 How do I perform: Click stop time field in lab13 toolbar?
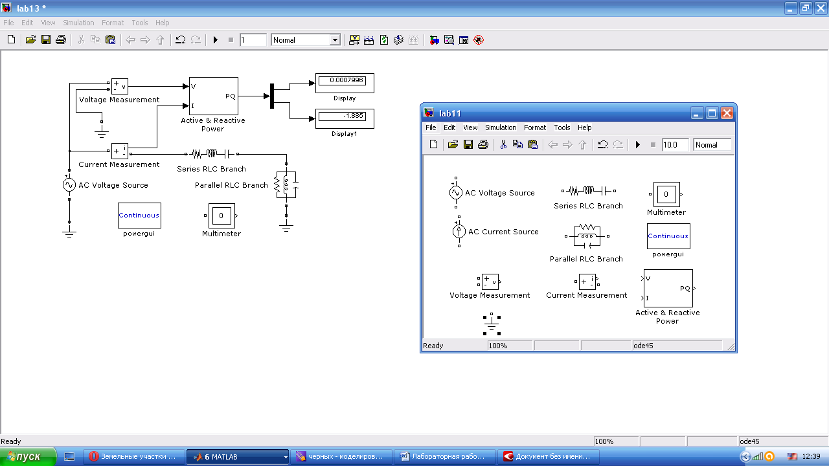(x=253, y=40)
